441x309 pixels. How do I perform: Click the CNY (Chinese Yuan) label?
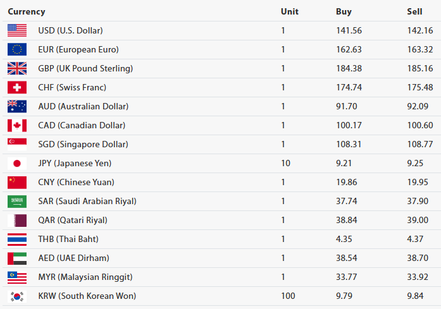(76, 182)
